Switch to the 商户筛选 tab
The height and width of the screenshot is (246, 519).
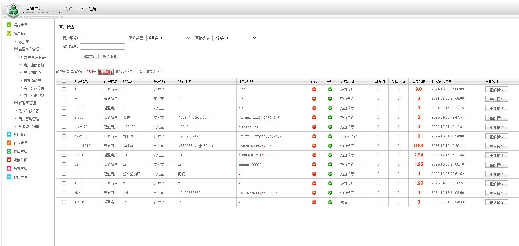66,27
